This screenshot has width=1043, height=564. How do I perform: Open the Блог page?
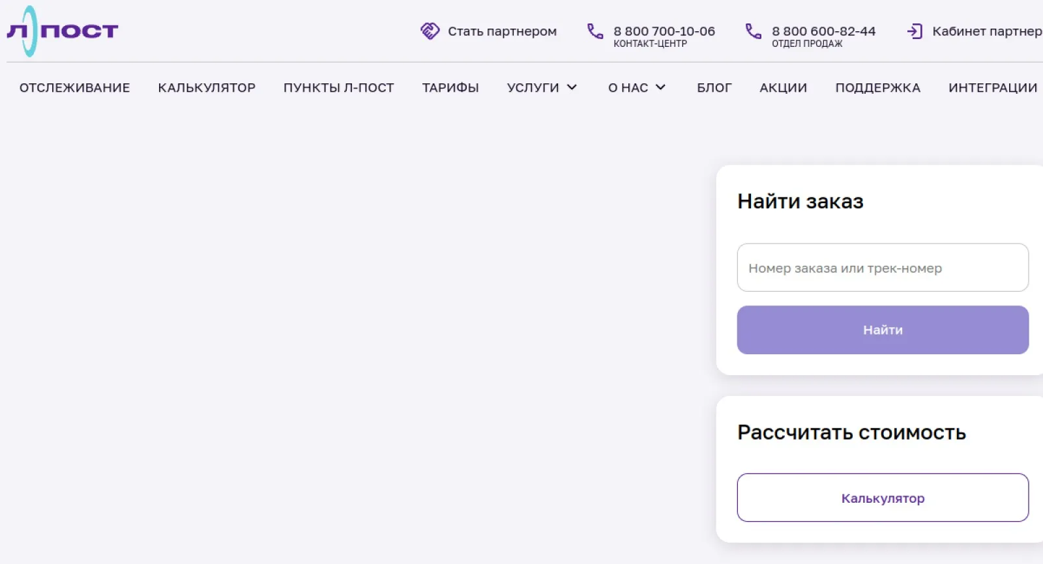(714, 88)
